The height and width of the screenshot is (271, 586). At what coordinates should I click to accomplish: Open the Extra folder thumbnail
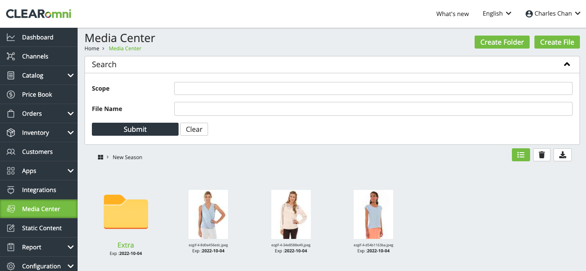[x=126, y=212]
